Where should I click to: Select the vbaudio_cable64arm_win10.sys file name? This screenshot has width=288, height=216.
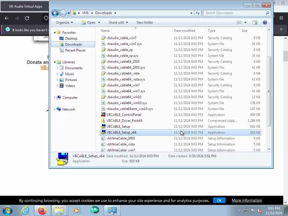129,109
